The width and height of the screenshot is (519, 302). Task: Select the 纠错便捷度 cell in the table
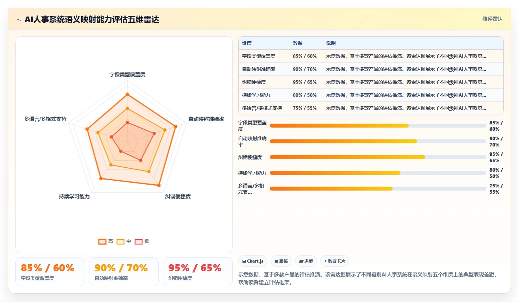pyautogui.click(x=254, y=82)
